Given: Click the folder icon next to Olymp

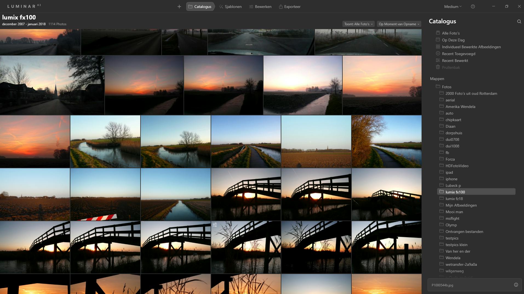Looking at the screenshot, I should click(442, 225).
